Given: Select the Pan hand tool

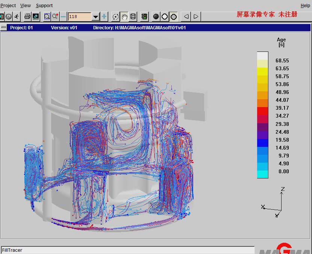Looking at the screenshot, I should (x=124, y=17).
